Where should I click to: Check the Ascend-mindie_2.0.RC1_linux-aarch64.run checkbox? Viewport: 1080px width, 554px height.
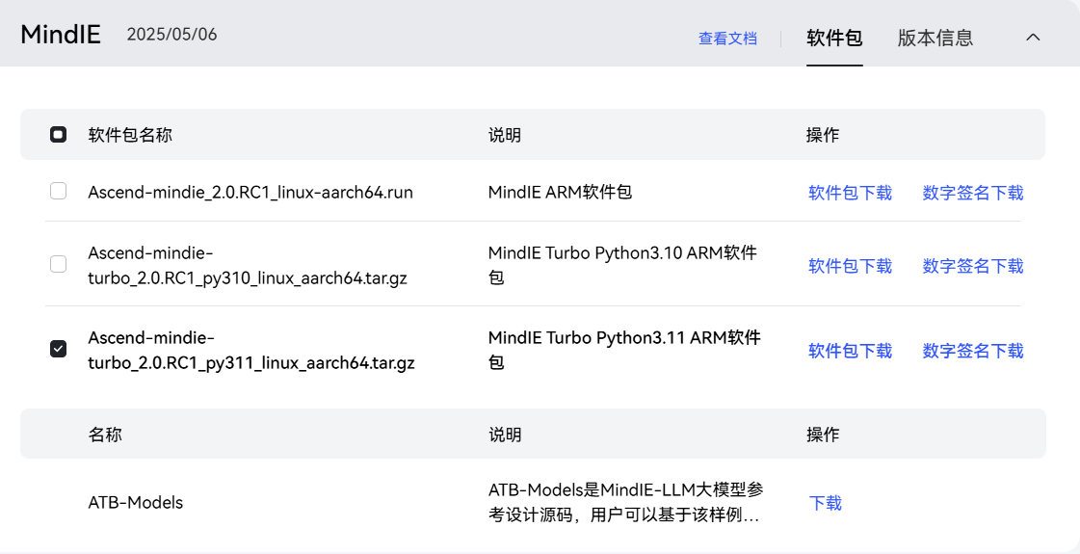click(59, 191)
